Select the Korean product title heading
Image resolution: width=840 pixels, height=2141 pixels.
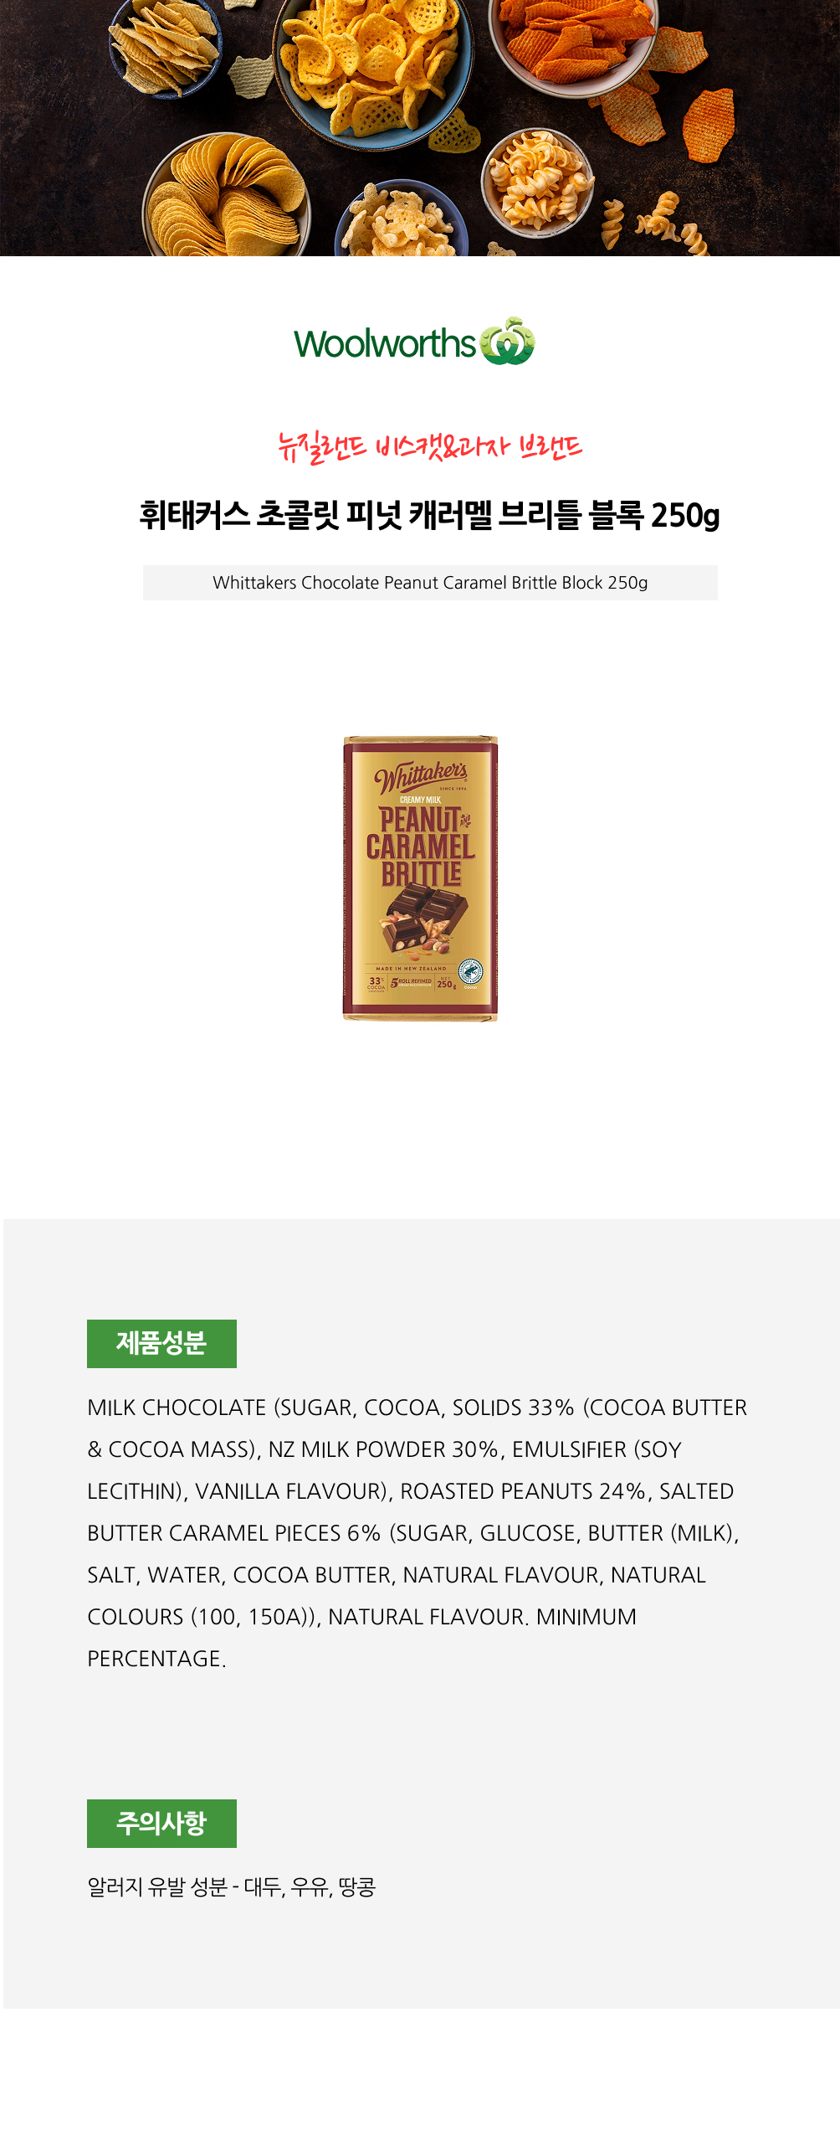pyautogui.click(x=429, y=515)
